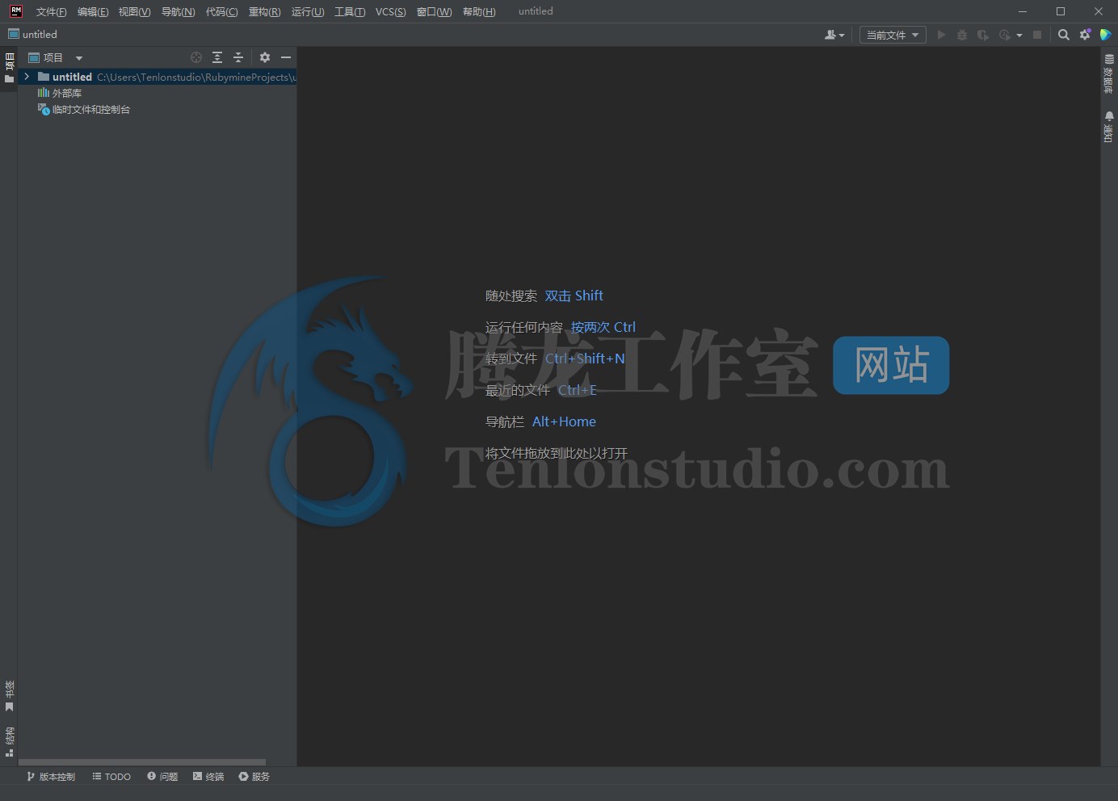
Task: Open the 终端 terminal tool window
Action: (x=208, y=776)
